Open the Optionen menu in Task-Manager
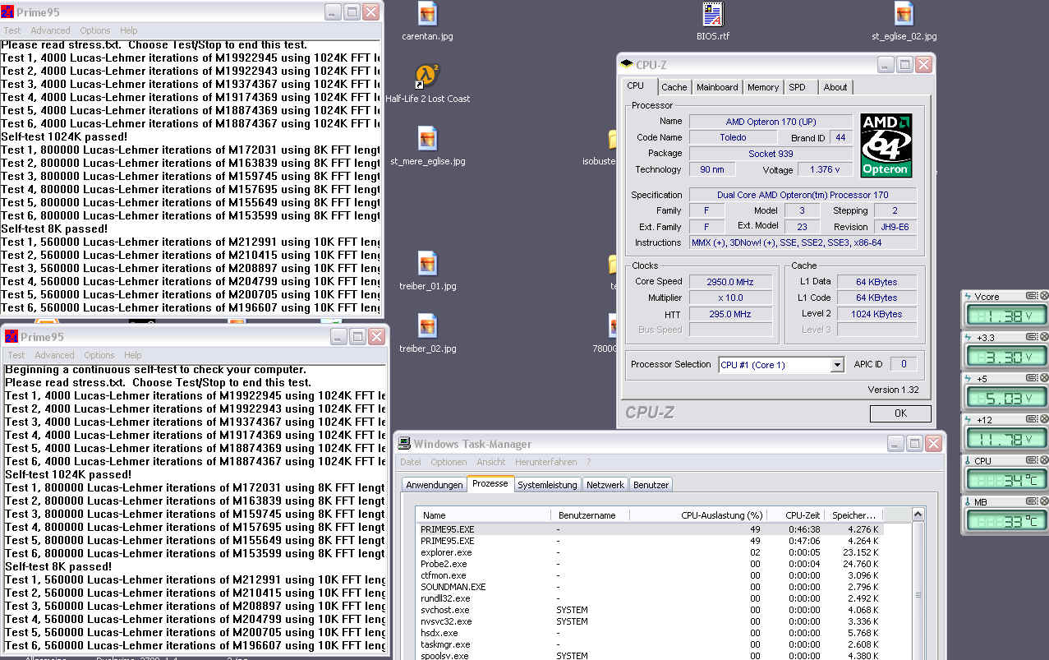This screenshot has width=1049, height=660. click(x=449, y=462)
